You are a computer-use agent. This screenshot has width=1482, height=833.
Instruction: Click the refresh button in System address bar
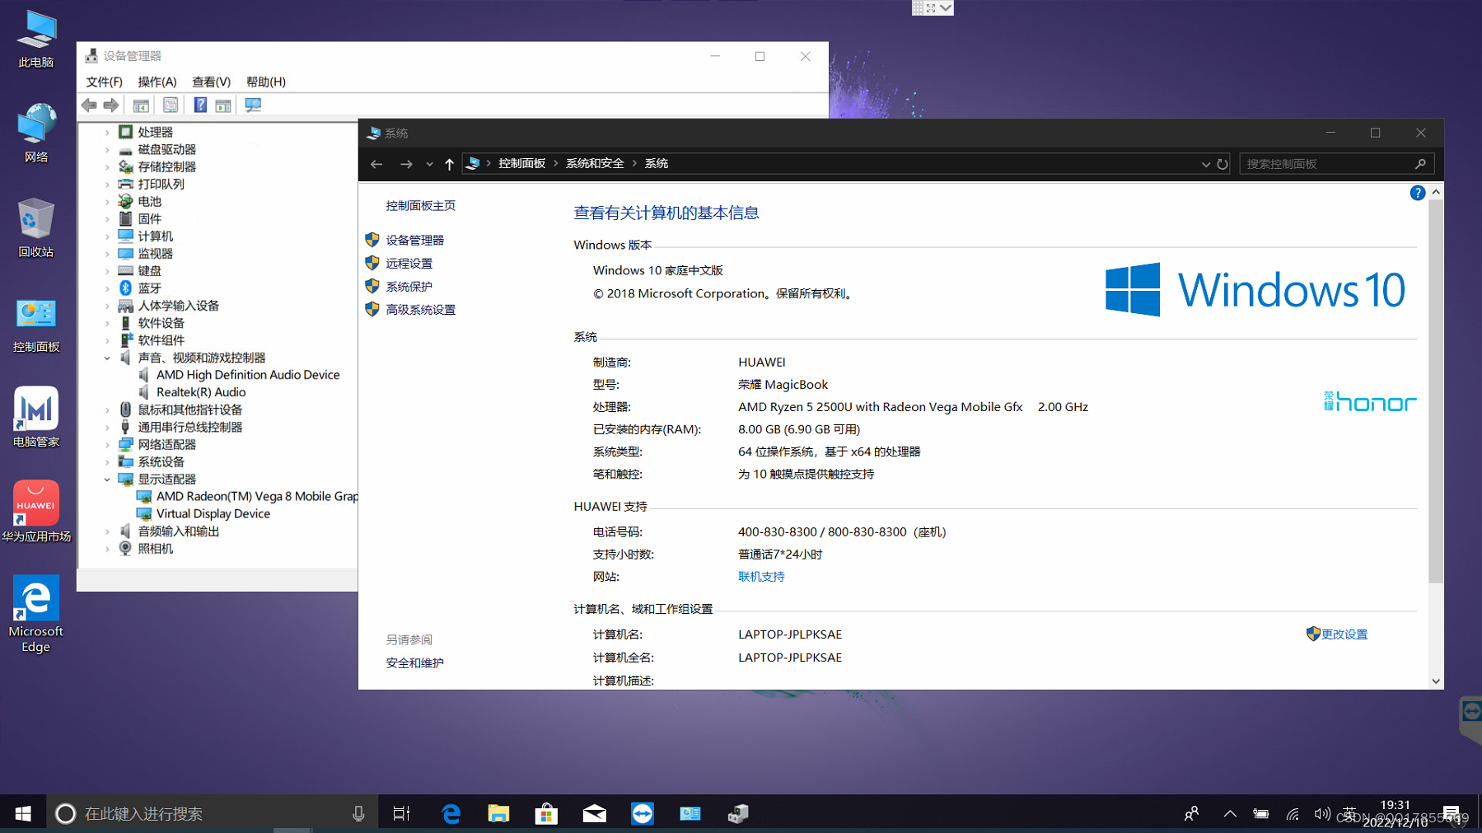(1223, 164)
